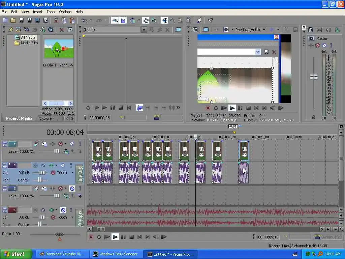Screen dimensions: 345x259
Task: Switch to the Project Media tab
Action: click(x=19, y=118)
